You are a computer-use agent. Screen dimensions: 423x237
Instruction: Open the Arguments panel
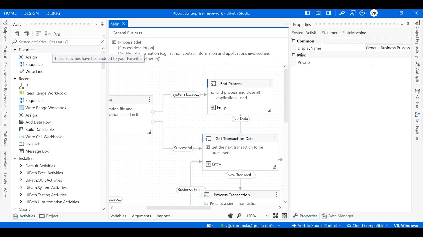pos(141,216)
